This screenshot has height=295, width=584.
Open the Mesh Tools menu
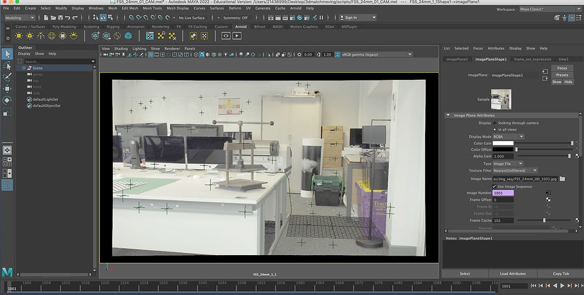153,8
